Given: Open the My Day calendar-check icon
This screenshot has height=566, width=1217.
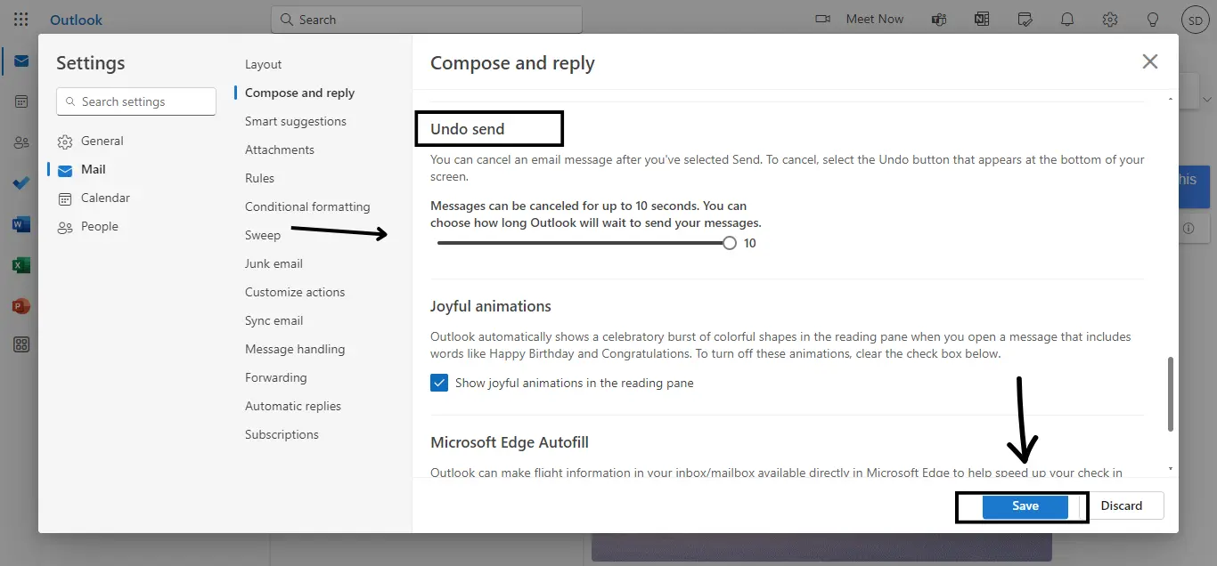Looking at the screenshot, I should (x=1025, y=20).
